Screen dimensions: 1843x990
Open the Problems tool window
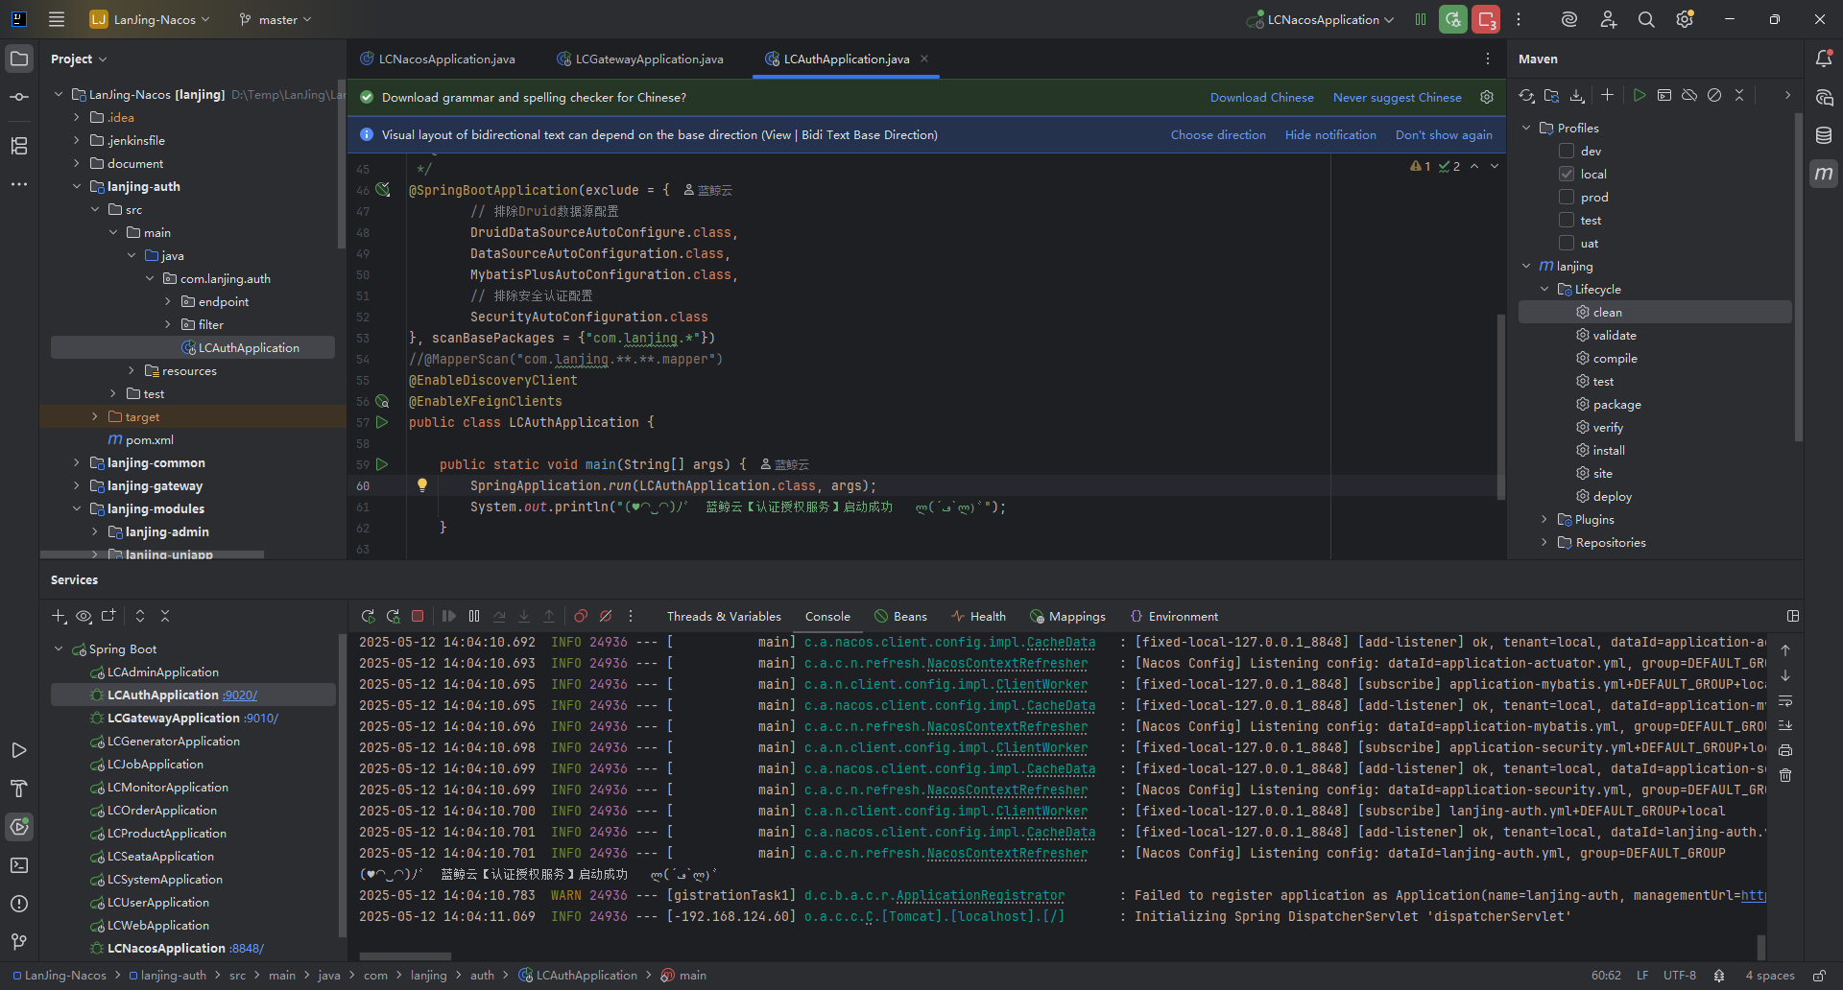click(19, 904)
